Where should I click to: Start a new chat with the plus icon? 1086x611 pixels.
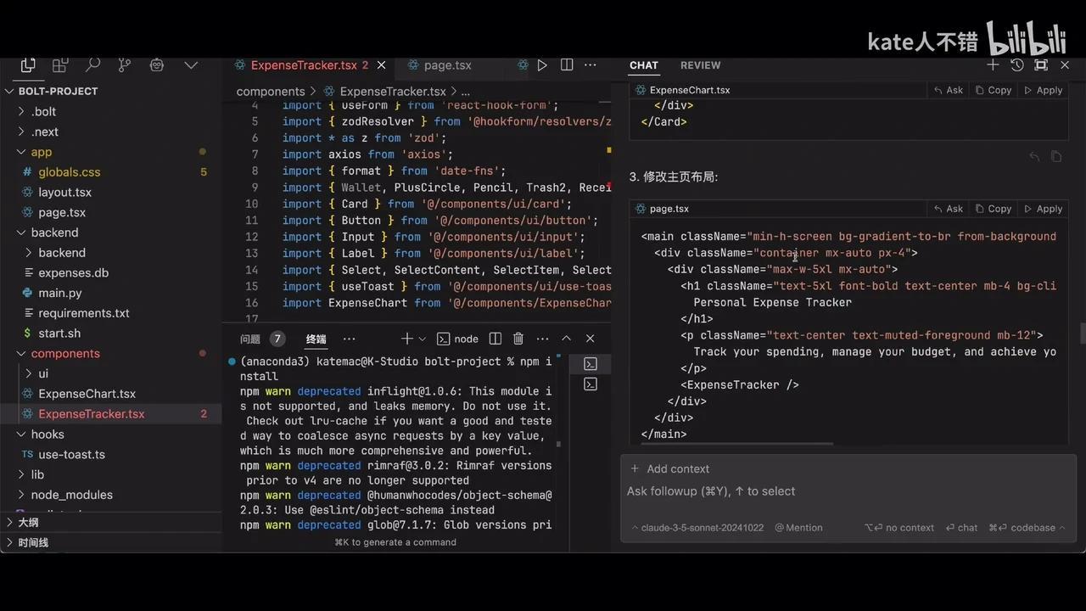coord(993,64)
